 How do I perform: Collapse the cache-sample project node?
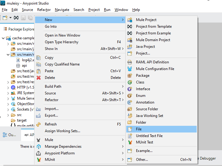3,38
